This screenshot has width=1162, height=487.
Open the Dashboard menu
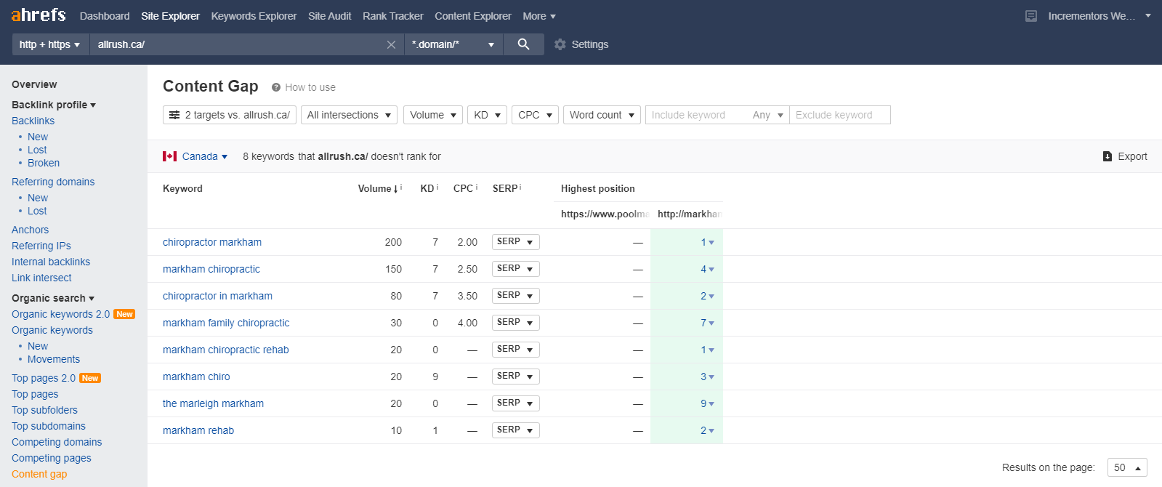105,16
